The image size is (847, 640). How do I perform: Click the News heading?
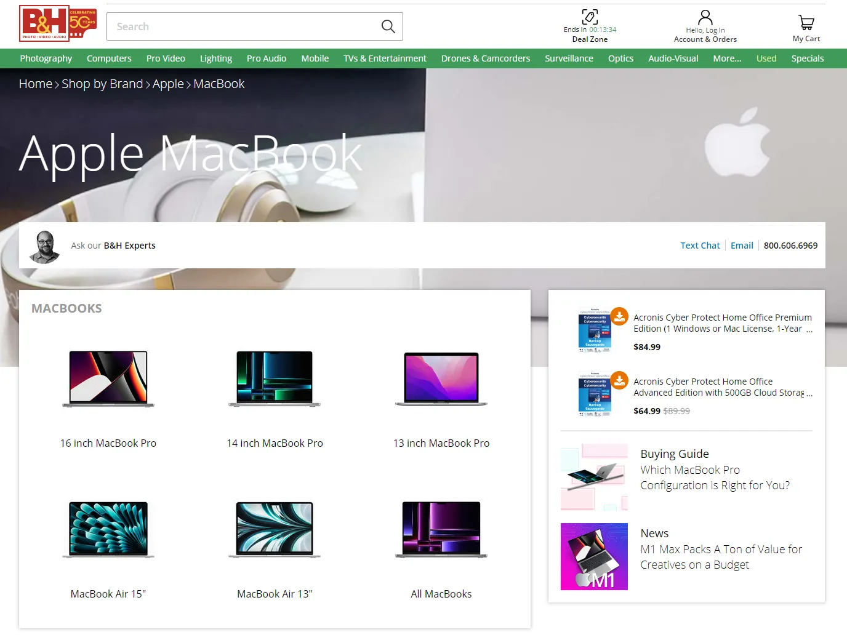click(x=654, y=533)
